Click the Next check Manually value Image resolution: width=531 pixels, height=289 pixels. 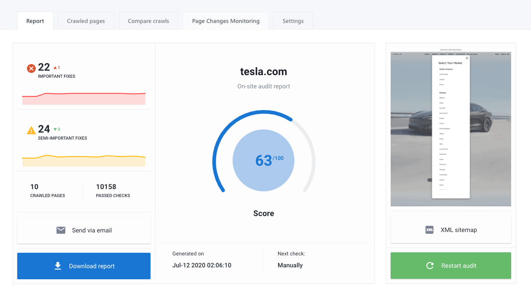[x=290, y=265]
